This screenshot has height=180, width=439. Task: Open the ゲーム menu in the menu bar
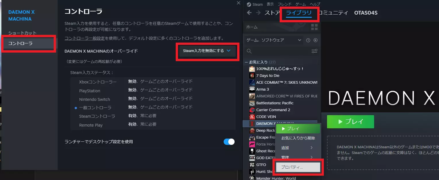tap(301, 4)
